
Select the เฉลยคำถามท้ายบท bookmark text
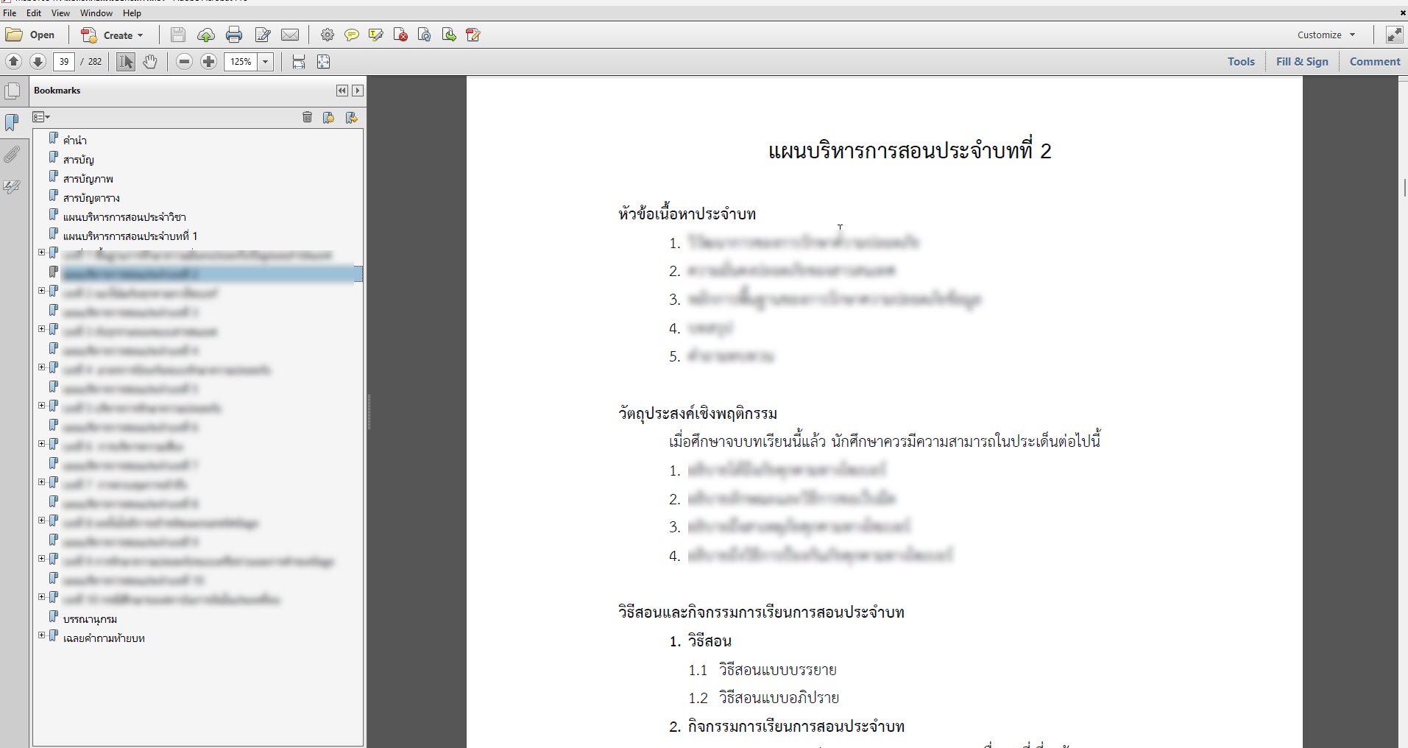tap(104, 638)
